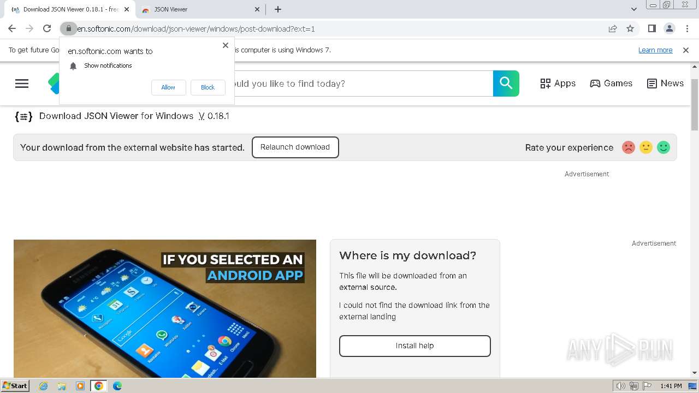Open the Chrome profile avatar

click(x=669, y=28)
